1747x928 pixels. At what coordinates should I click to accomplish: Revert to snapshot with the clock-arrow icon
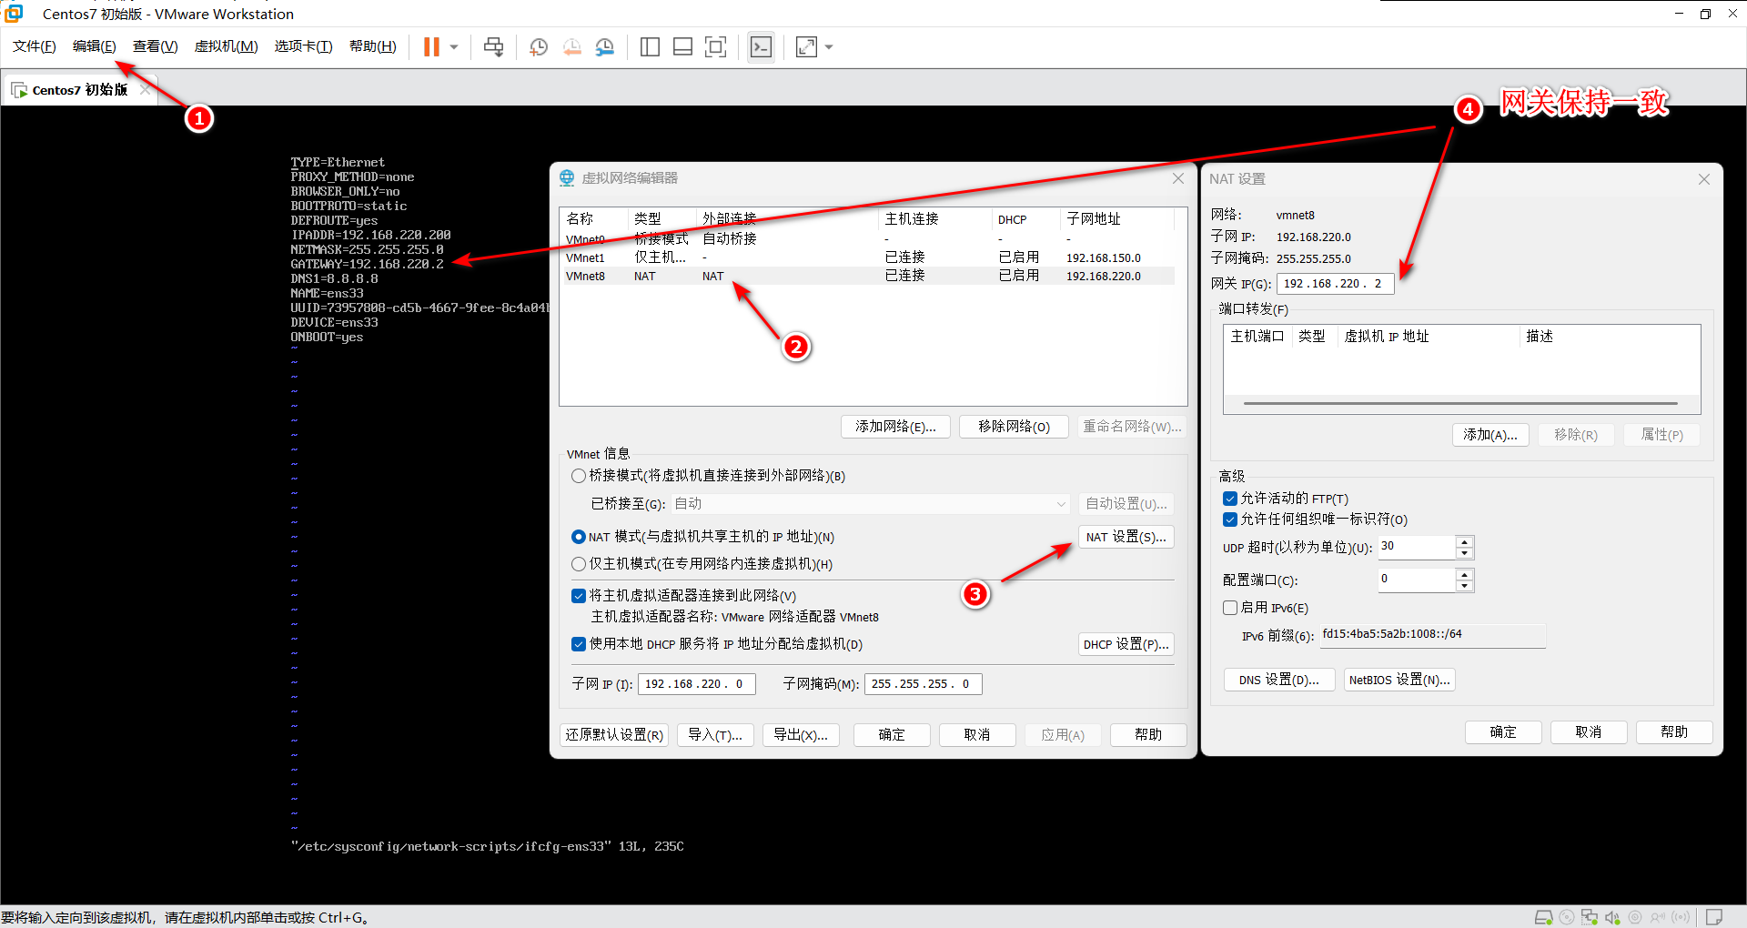point(571,46)
